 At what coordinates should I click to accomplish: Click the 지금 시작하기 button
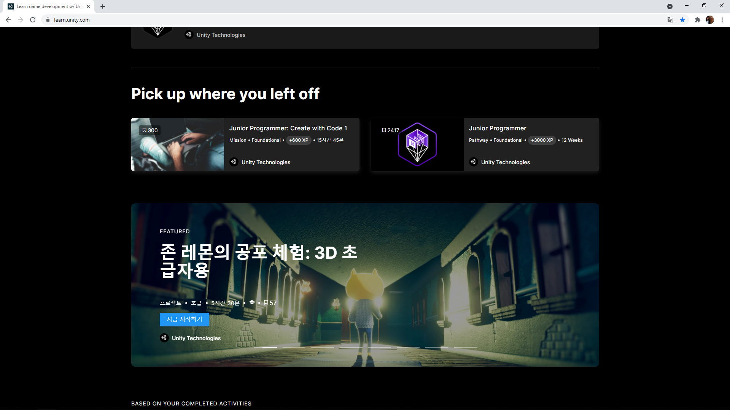pos(184,320)
